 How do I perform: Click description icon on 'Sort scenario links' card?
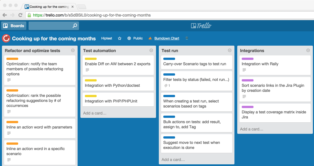(x=244, y=97)
